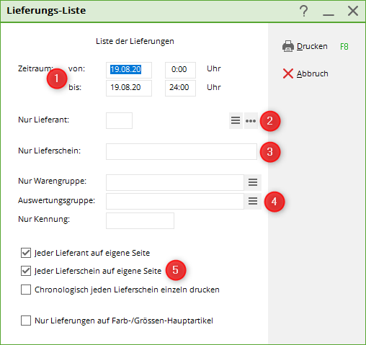Close the Lieferungs-Liste dialog

(x=353, y=11)
